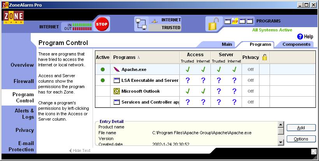This screenshot has height=161, width=319.
Task: Sort by the Programs column header
Action: pyautogui.click(x=145, y=57)
